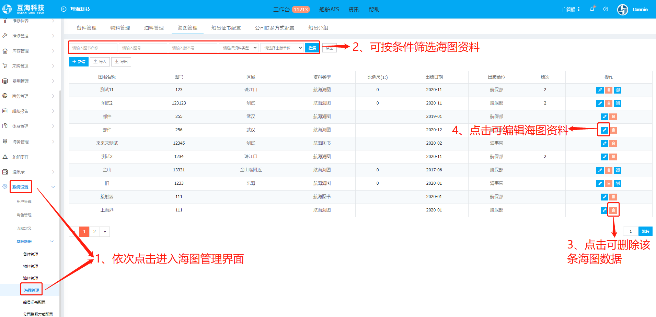This screenshot has width=656, height=317.
Task: Collapse the 系统设置 sidebar section
Action: (x=53, y=187)
